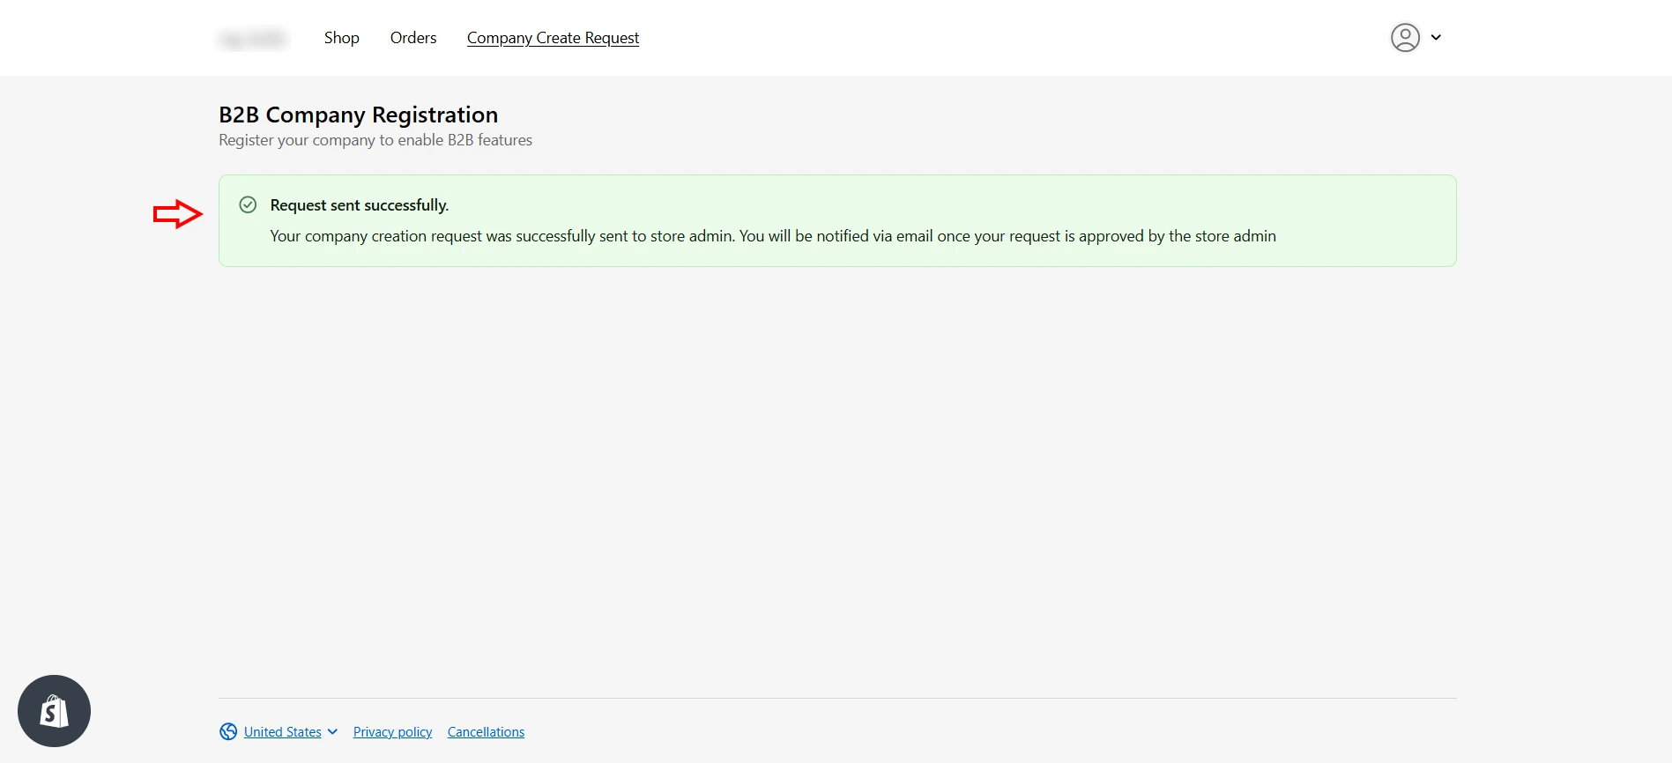
Task: Open the Cancellations link
Action: pos(486,731)
